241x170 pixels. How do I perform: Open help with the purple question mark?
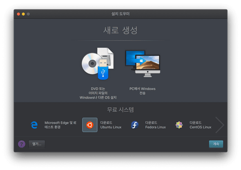coord(22,144)
